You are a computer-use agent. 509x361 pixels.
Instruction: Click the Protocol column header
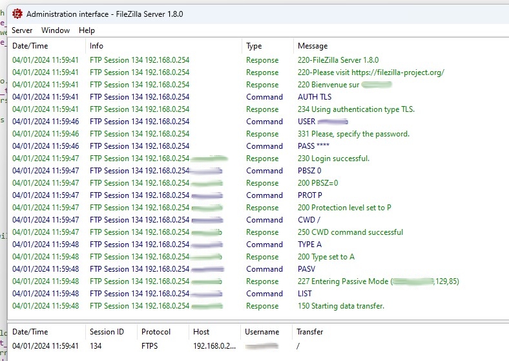[x=156, y=332]
